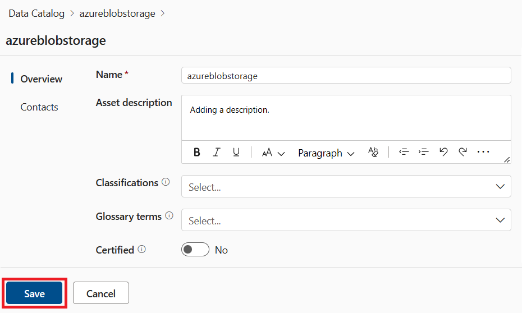Viewport: 522px width, 313px height.
Task: Save the asset changes
Action: [x=34, y=293]
